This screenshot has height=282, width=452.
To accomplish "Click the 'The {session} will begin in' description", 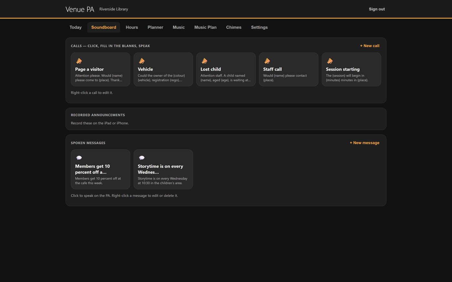I will 347,78.
